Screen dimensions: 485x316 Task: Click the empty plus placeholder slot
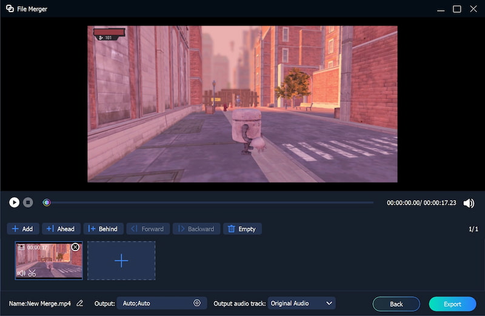coord(121,260)
